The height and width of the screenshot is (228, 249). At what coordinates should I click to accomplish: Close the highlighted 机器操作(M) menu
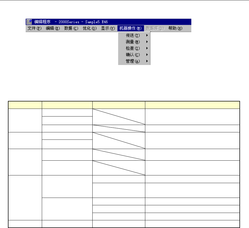pos(130,28)
